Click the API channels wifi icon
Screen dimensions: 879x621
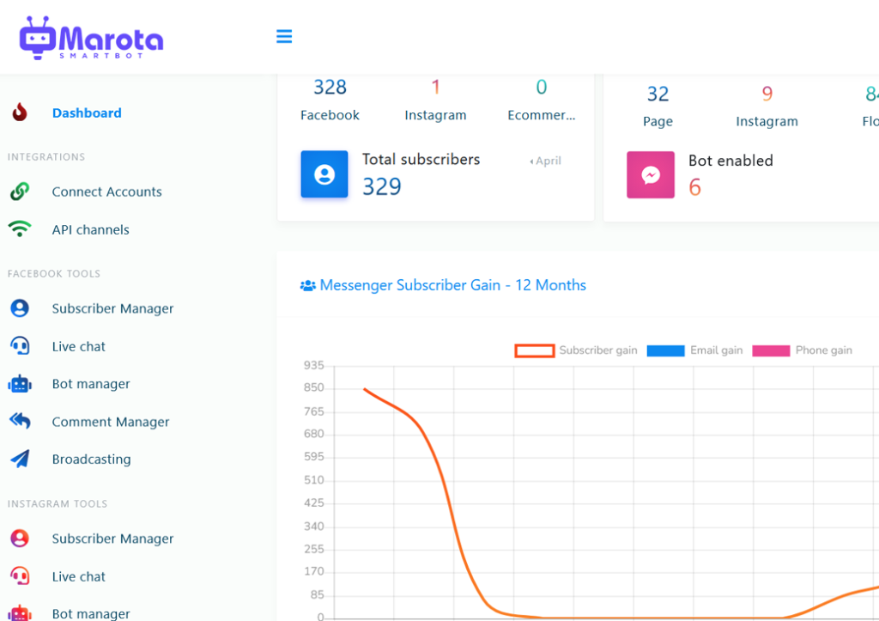pyautogui.click(x=20, y=229)
